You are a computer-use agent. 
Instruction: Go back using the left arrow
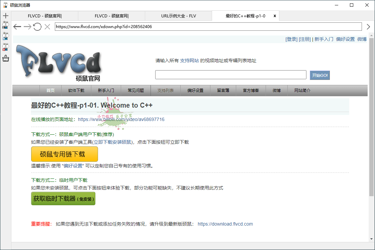coord(17,27)
